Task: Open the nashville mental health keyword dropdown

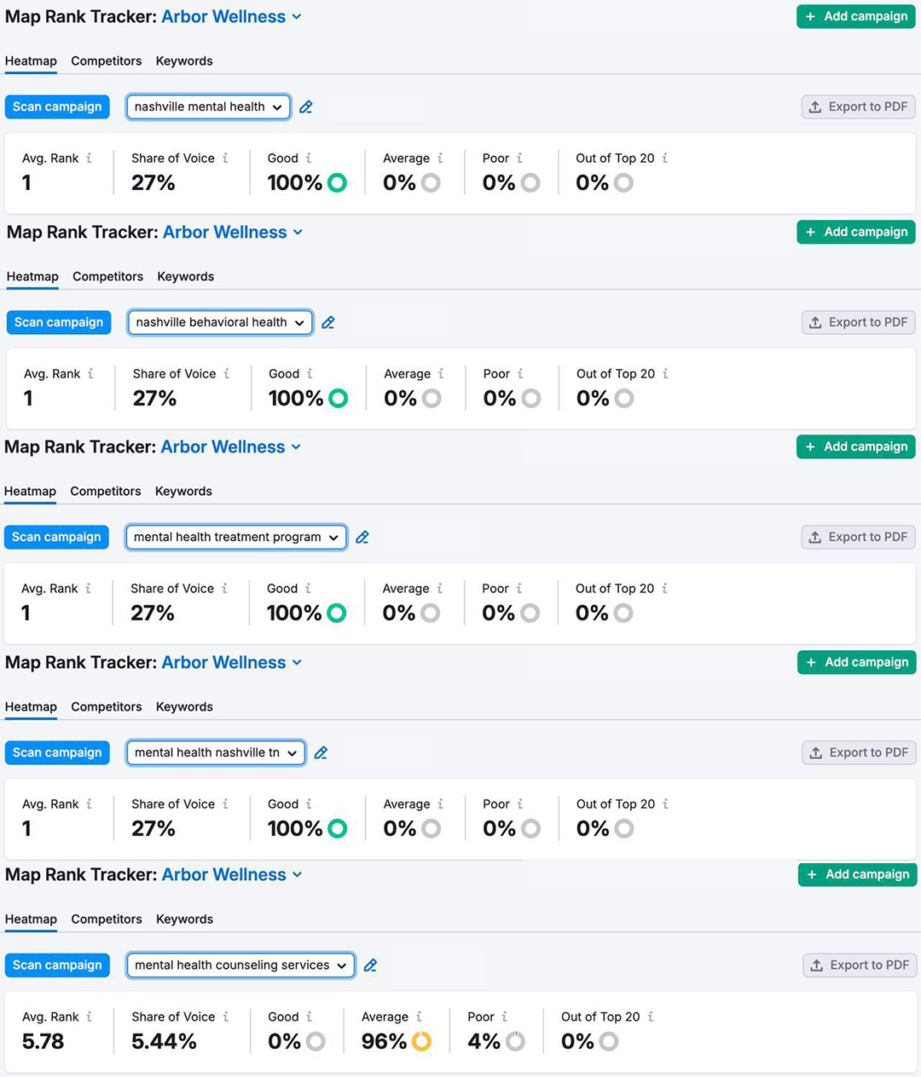Action: [208, 107]
